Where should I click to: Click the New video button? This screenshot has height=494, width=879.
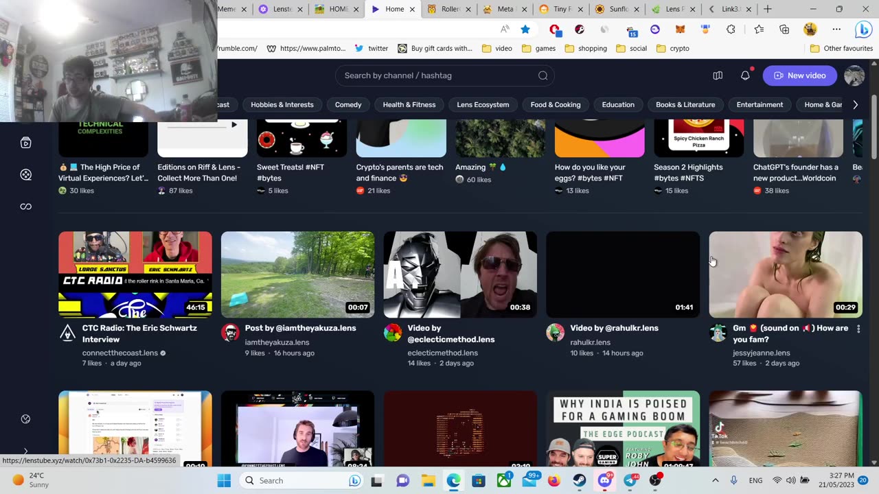point(799,75)
